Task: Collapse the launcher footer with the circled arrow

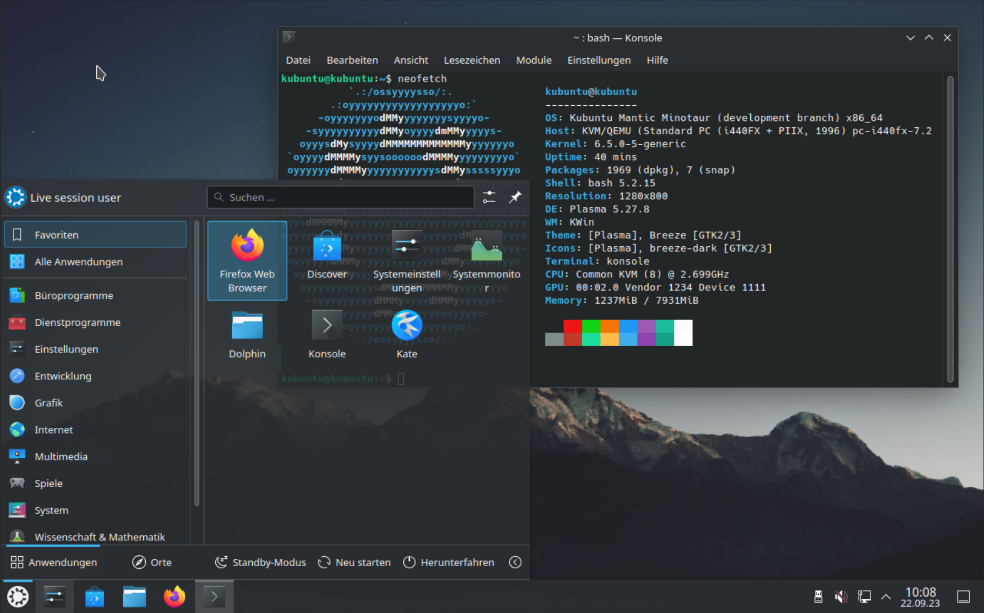Action: (515, 562)
